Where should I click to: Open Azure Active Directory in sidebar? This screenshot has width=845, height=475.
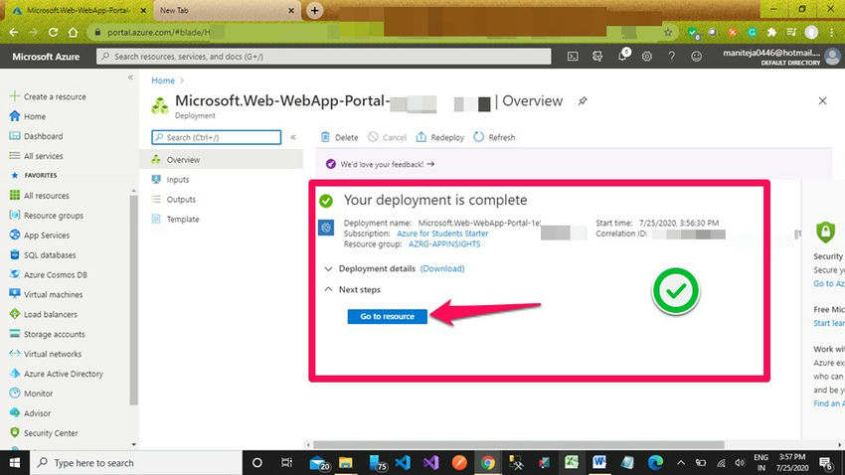[x=56, y=374]
